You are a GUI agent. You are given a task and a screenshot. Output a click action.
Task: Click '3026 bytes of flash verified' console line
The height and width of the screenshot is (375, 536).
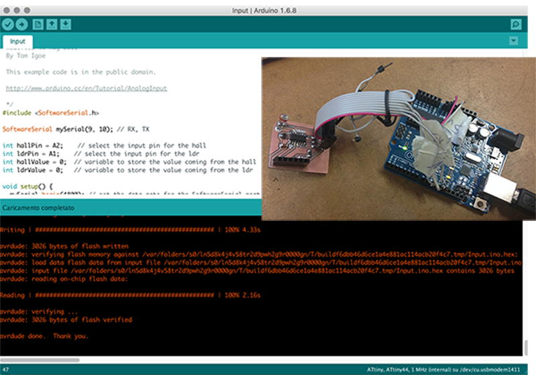click(66, 319)
